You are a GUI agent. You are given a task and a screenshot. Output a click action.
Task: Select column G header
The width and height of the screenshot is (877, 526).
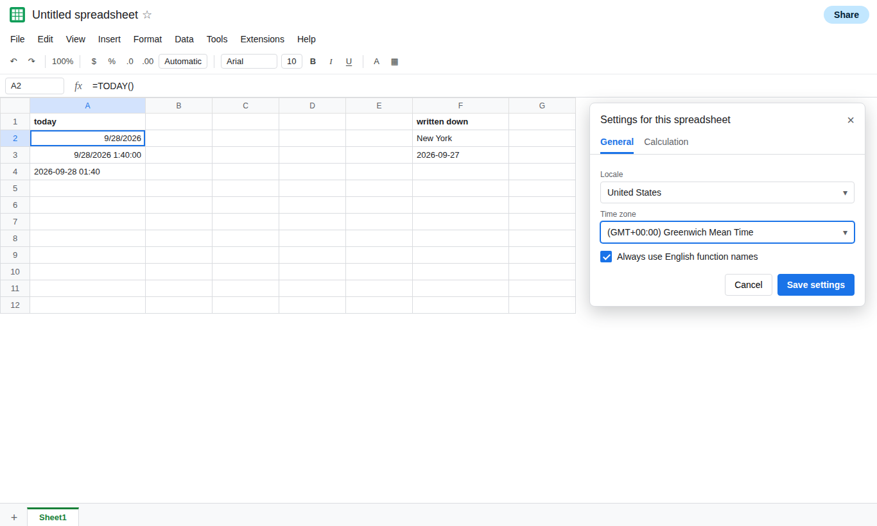(543, 106)
